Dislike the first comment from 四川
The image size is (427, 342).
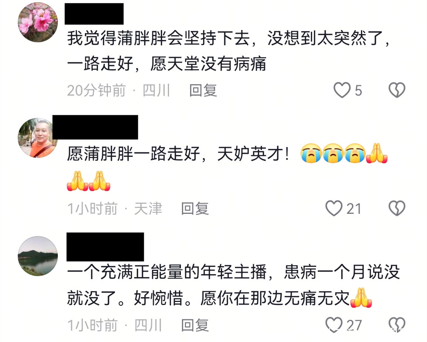coord(397,90)
